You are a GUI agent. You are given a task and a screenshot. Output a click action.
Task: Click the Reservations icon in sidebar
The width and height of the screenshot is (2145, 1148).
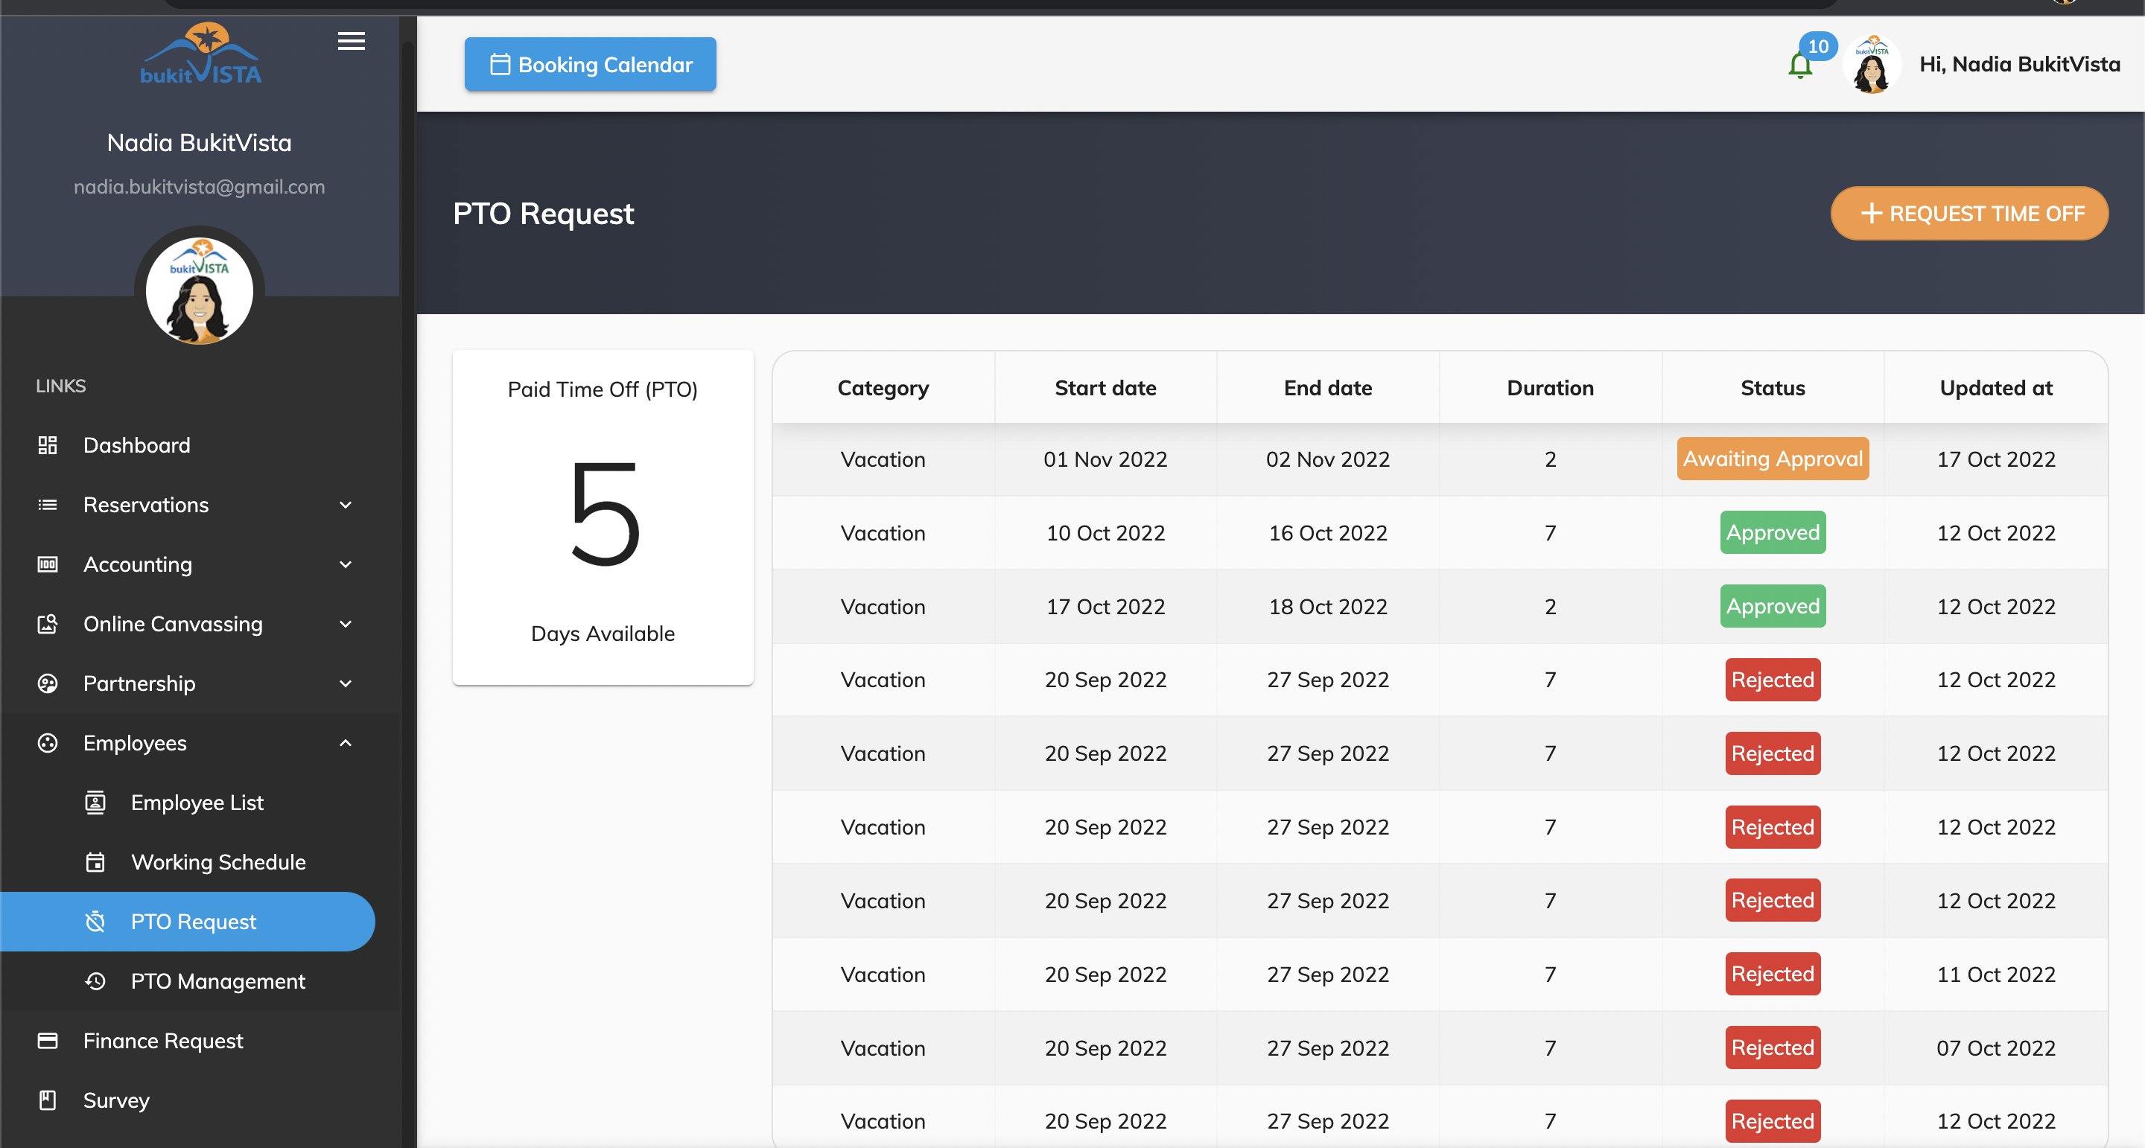48,505
